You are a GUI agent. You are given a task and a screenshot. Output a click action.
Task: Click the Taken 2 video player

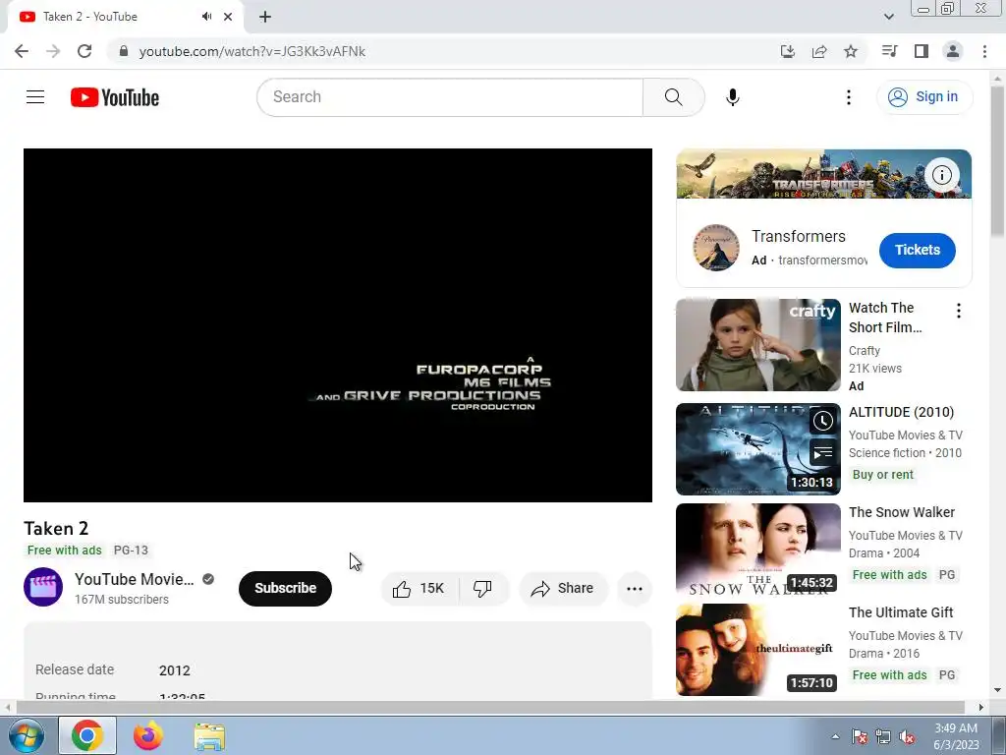click(x=338, y=324)
